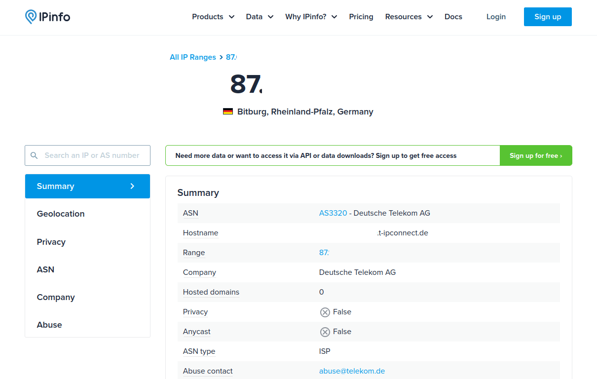The height and width of the screenshot is (379, 597).
Task: Select the Abuse sidebar tab
Action: point(49,325)
